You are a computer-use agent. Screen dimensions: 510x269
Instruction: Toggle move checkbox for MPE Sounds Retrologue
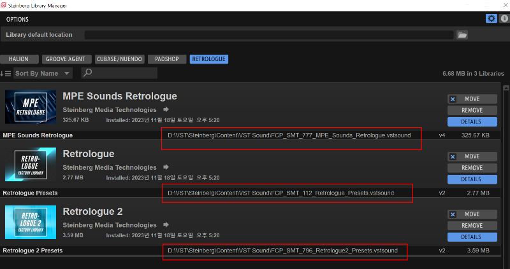453,99
